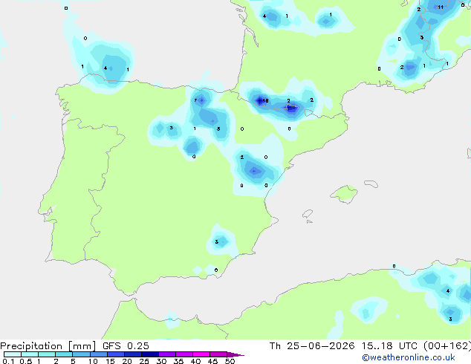Click the legend arrow tip beyond 50
This screenshot has width=471, height=364.
235,354
